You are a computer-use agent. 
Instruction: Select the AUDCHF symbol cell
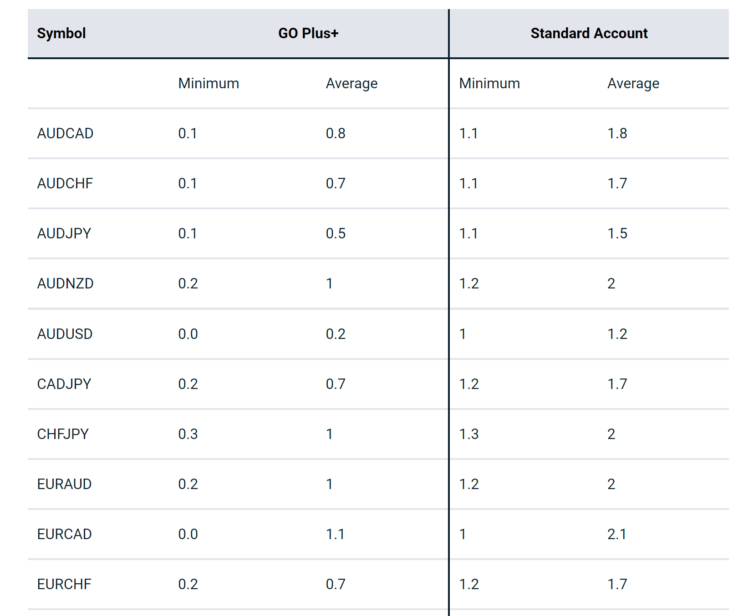65,183
